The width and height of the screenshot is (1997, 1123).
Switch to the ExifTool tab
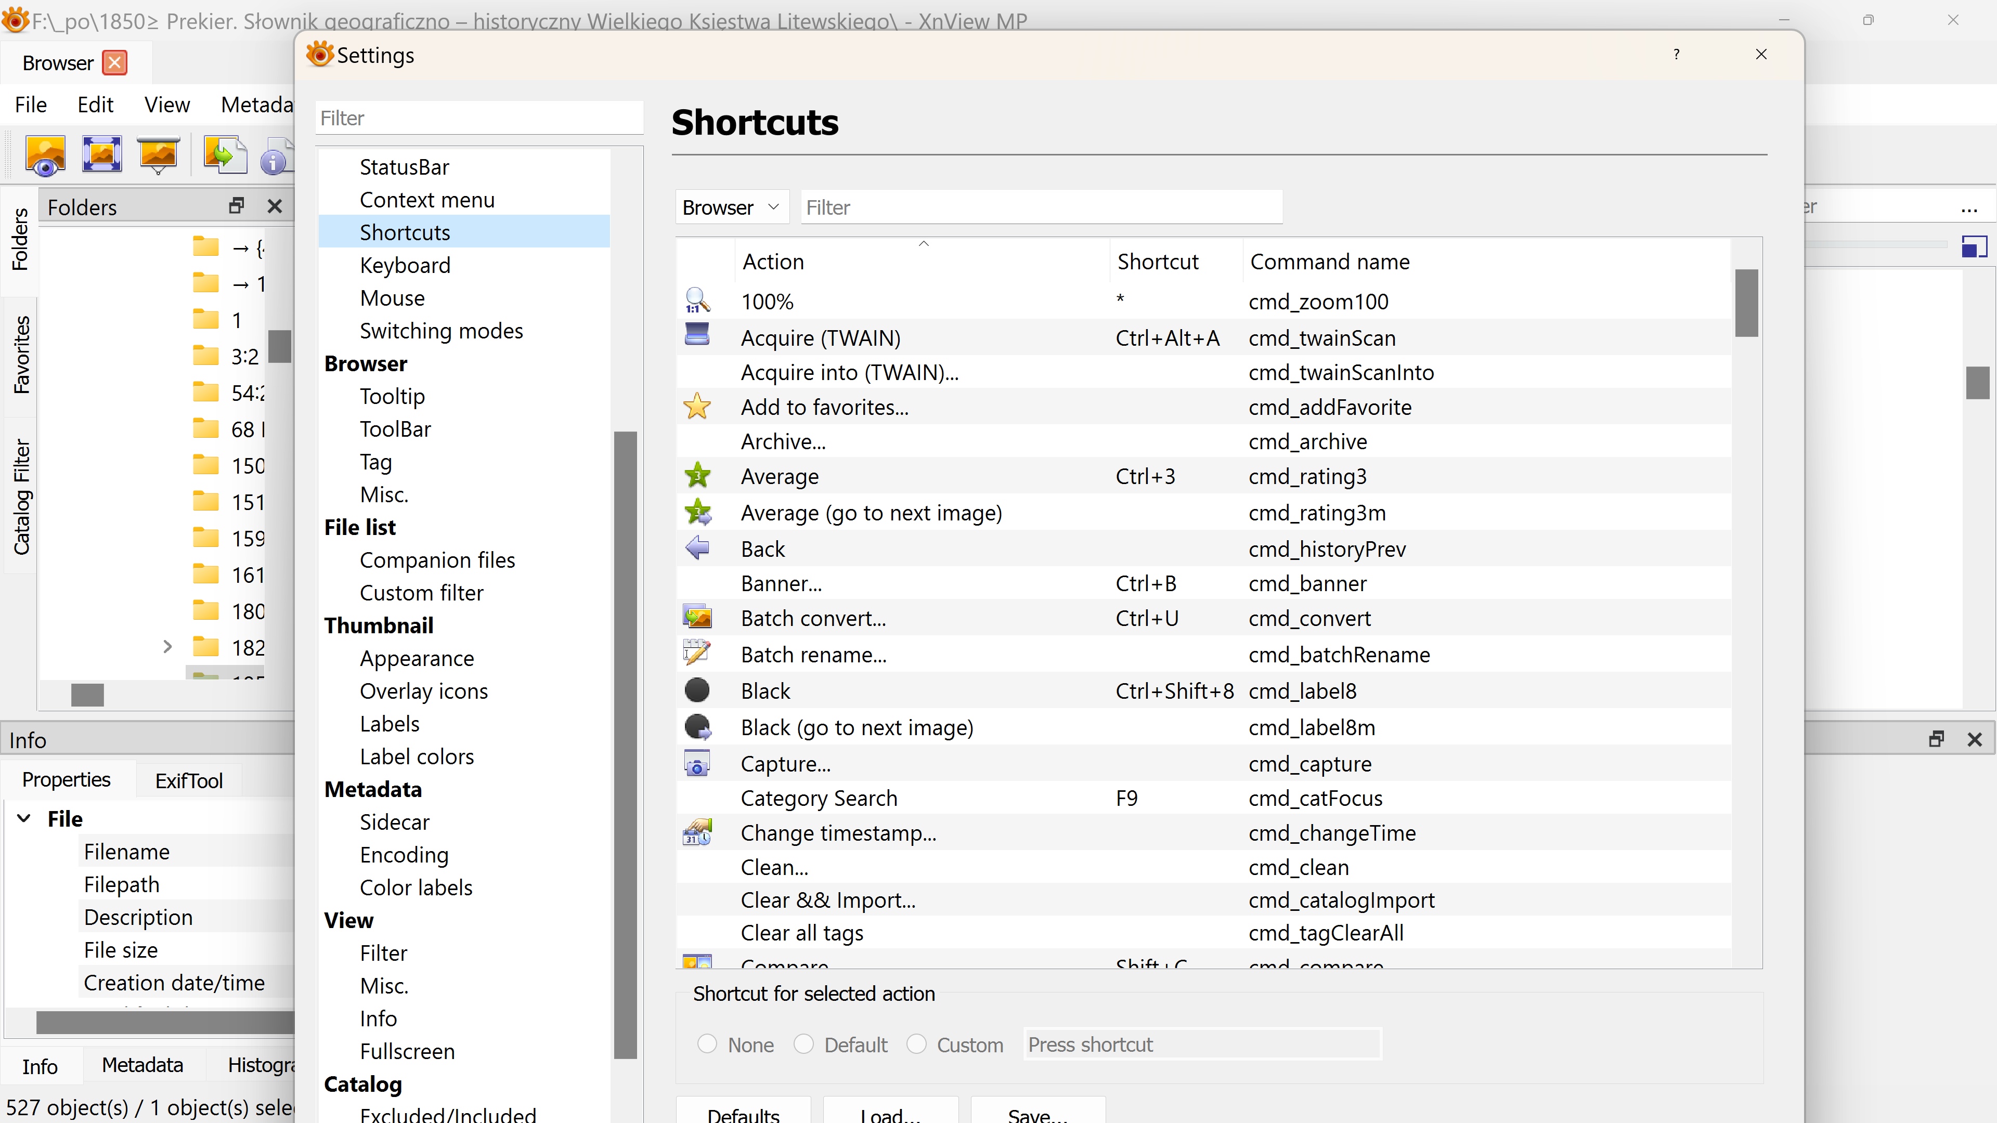pos(188,780)
